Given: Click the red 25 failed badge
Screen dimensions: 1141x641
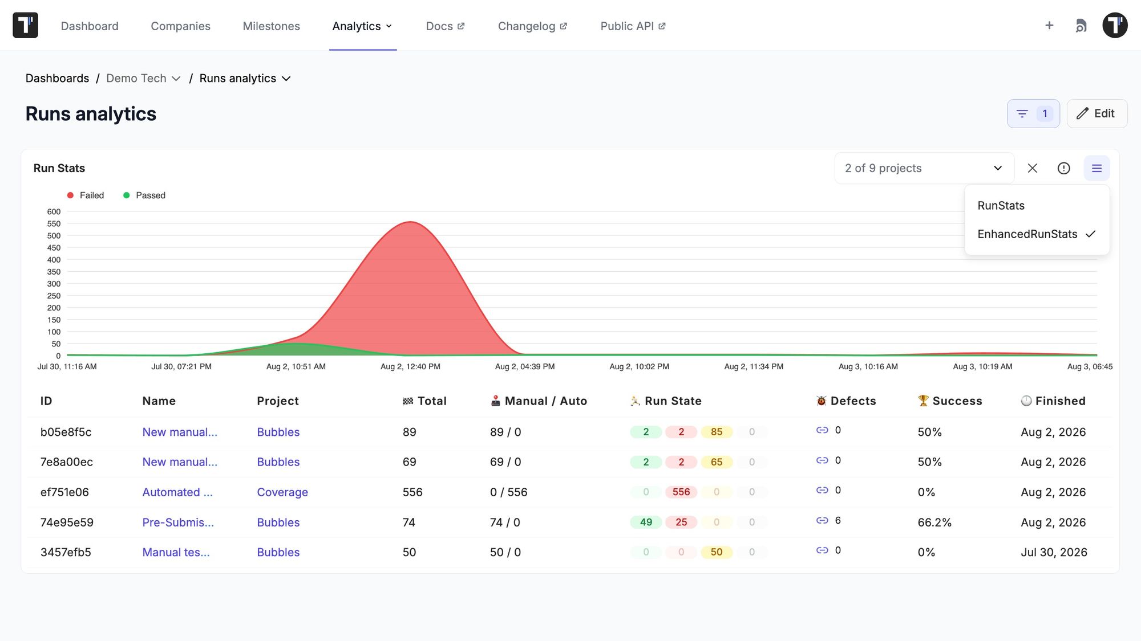Looking at the screenshot, I should coord(681,522).
